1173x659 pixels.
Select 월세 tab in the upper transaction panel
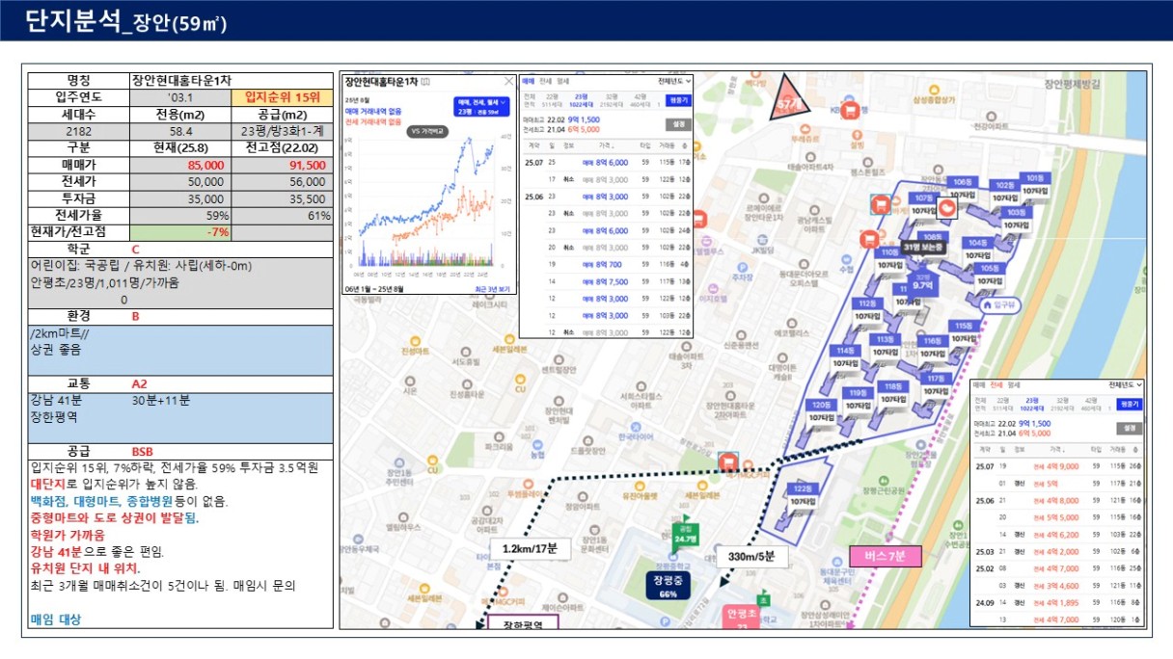pos(562,82)
